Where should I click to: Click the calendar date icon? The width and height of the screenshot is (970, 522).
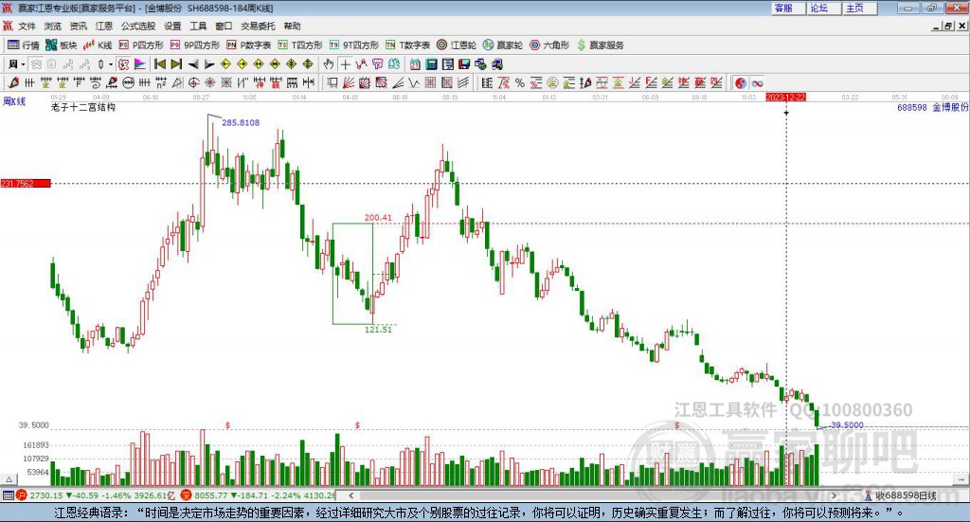point(415,64)
